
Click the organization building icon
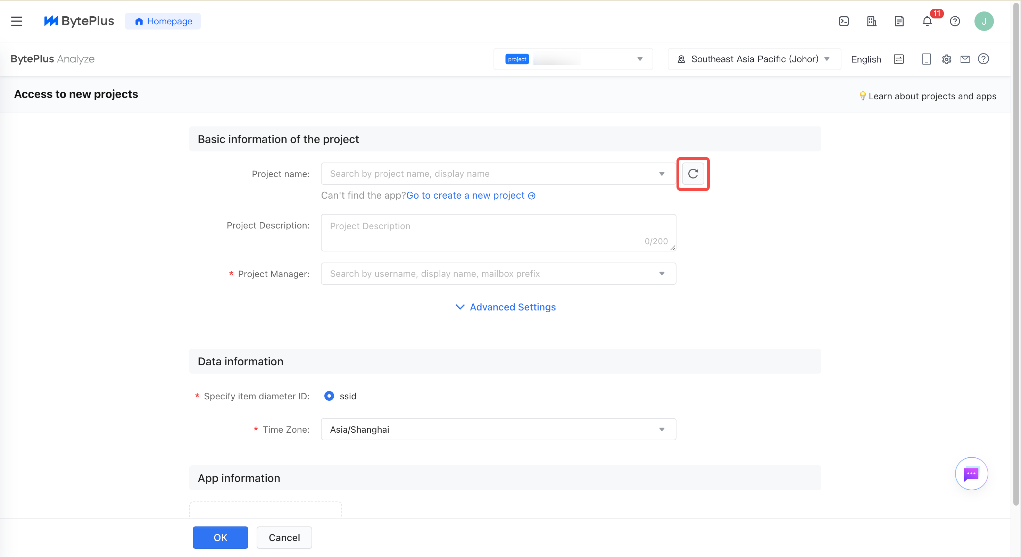pyautogui.click(x=872, y=22)
